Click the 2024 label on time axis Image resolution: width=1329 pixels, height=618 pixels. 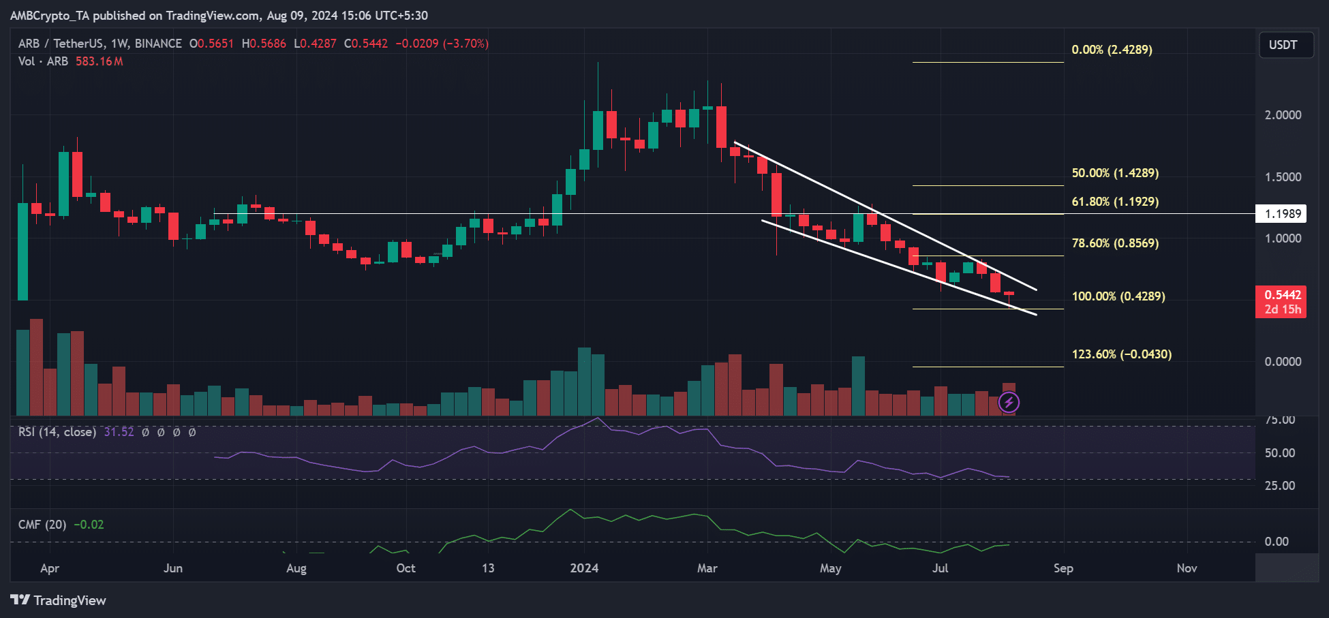[585, 568]
